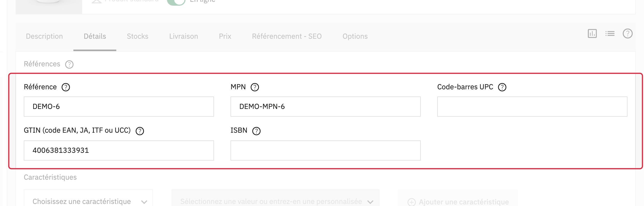This screenshot has width=644, height=206.
Task: Show help tooltip for MPN field
Action: click(255, 87)
